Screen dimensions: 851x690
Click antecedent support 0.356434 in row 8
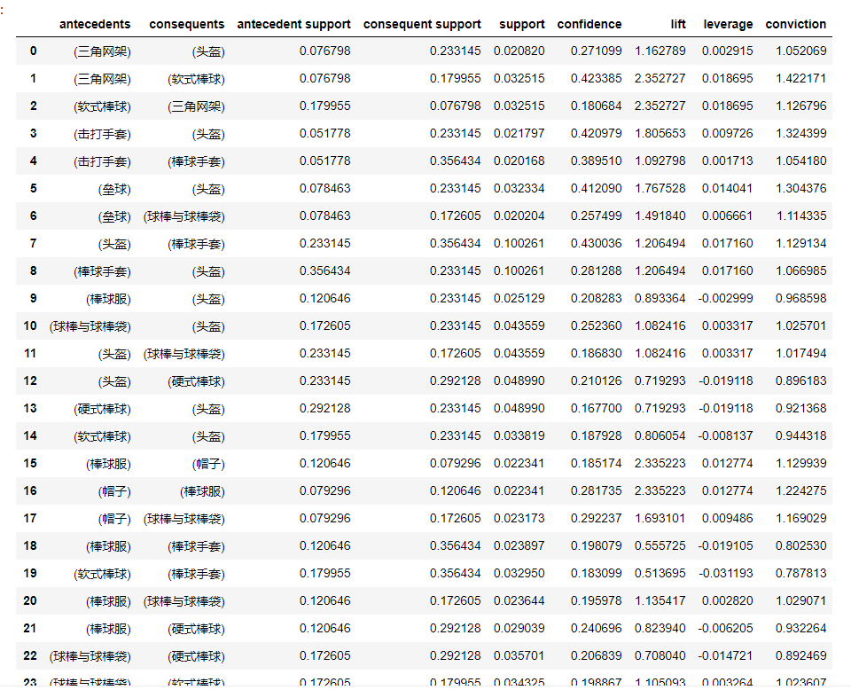[x=325, y=271]
